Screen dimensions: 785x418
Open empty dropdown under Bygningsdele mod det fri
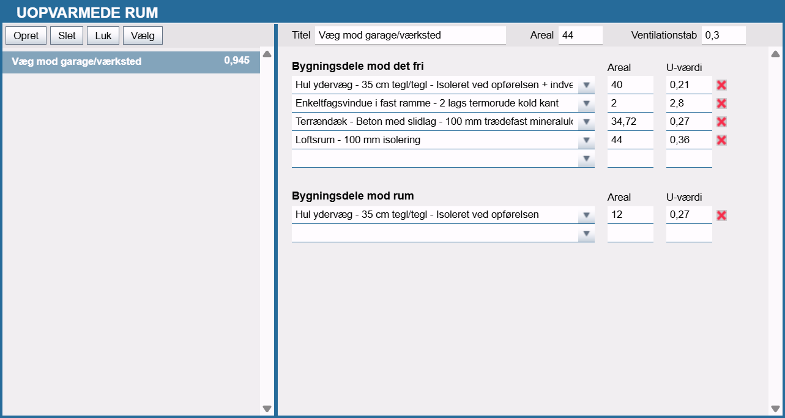(586, 159)
